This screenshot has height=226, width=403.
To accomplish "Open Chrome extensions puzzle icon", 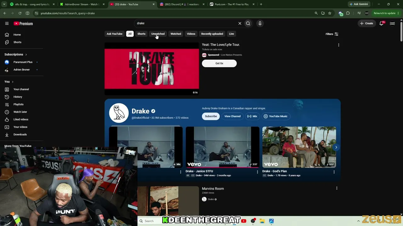I will point(348,13).
